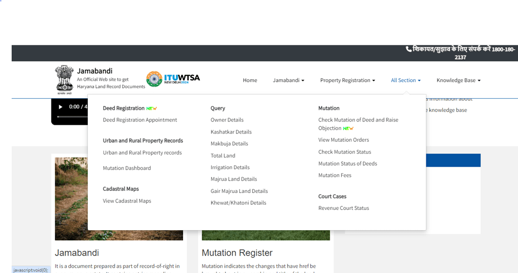Viewport: 518px width, 273px height.
Task: Select Revenue Court Status
Action: click(344, 208)
